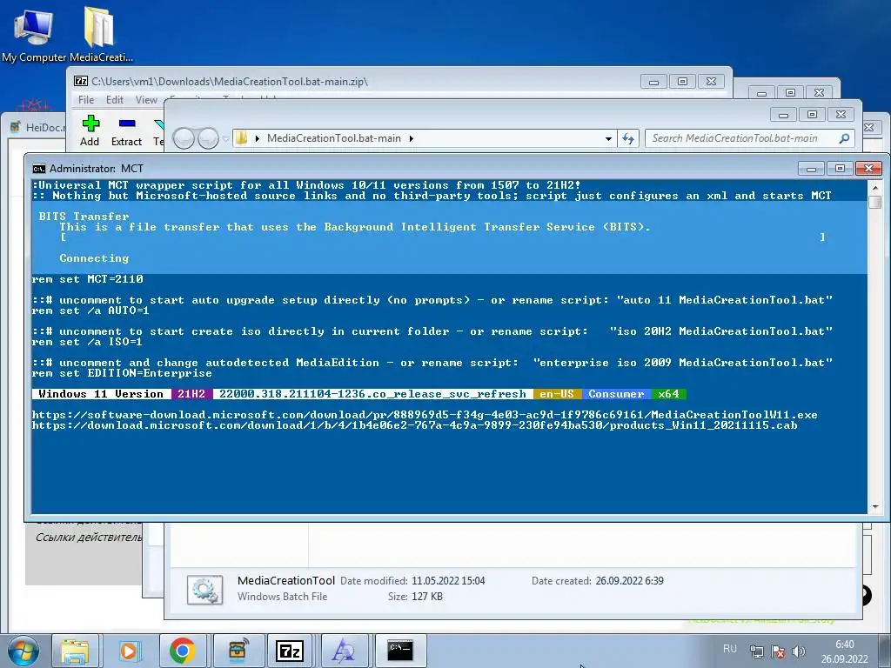This screenshot has height=668, width=891.
Task: Click the cmd icon in Administrator: MCT title bar
Action: (38, 169)
